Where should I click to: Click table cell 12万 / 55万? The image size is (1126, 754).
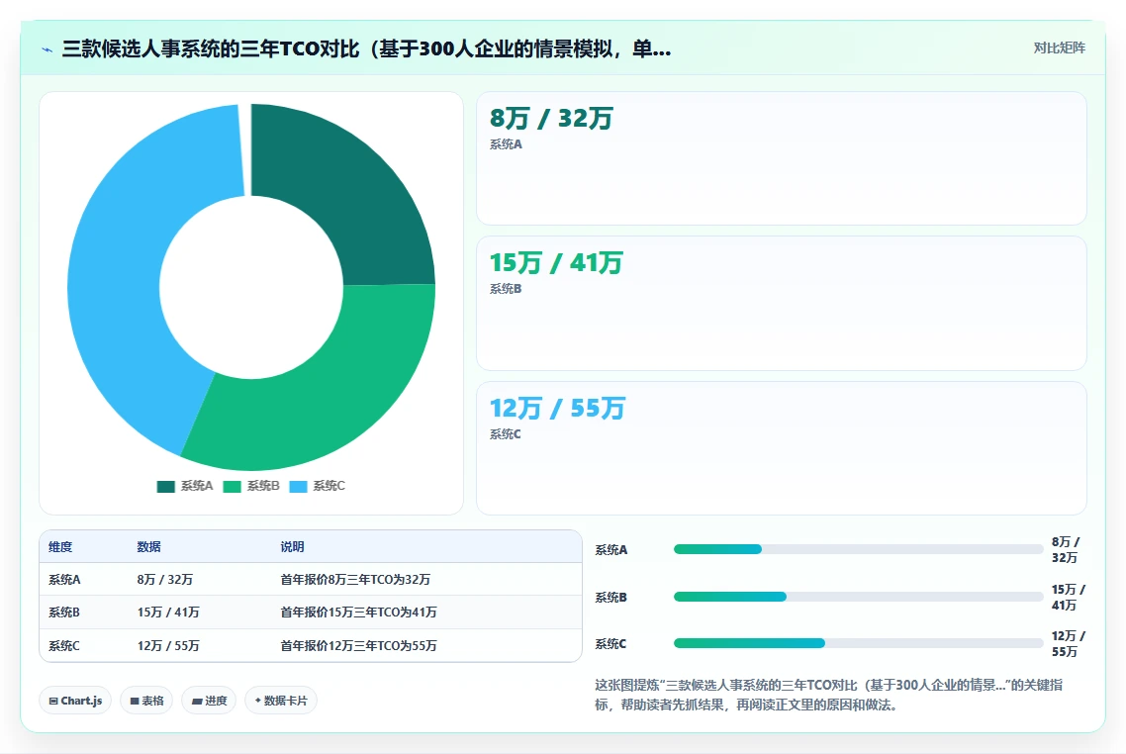(169, 645)
